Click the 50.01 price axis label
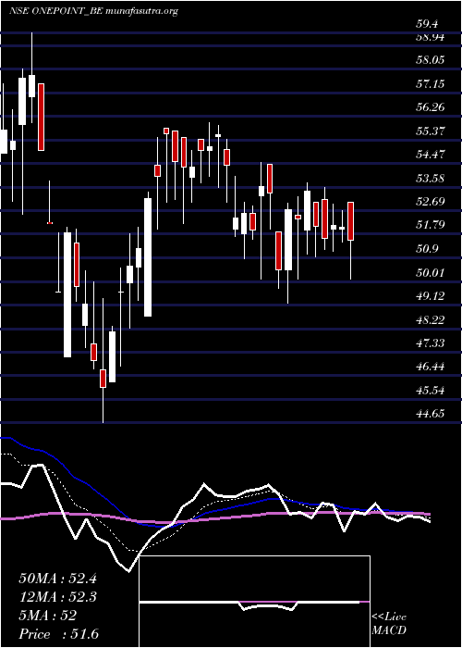This screenshot has width=462, height=648. tap(431, 273)
